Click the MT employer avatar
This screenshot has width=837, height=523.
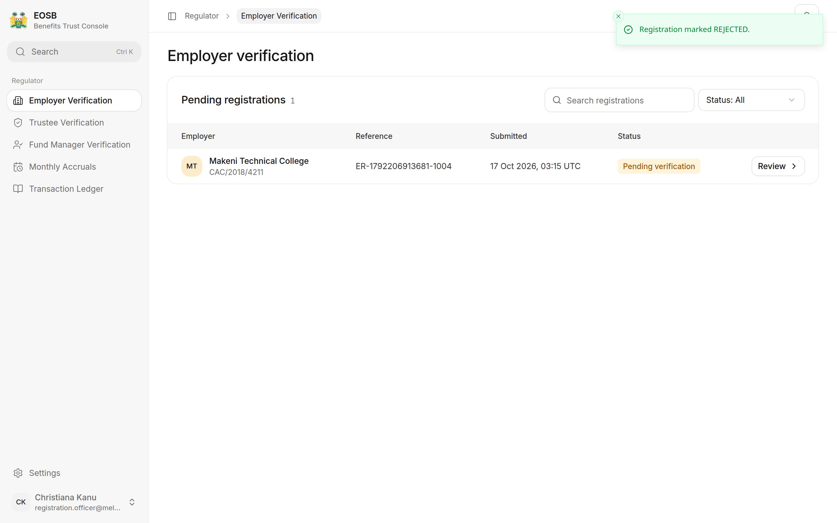pyautogui.click(x=192, y=166)
